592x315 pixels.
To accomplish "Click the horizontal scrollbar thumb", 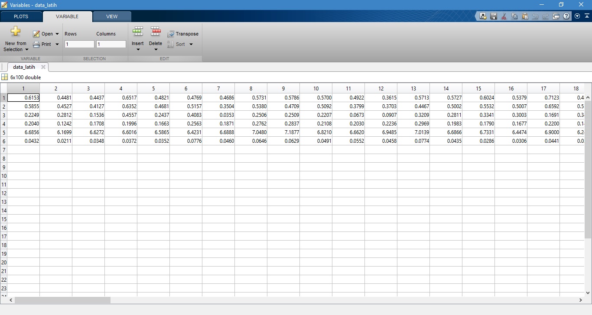I will [x=62, y=300].
